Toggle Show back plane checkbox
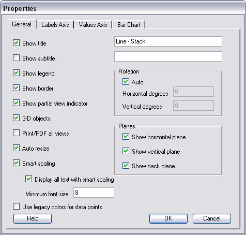The image size is (246, 235). (x=126, y=166)
